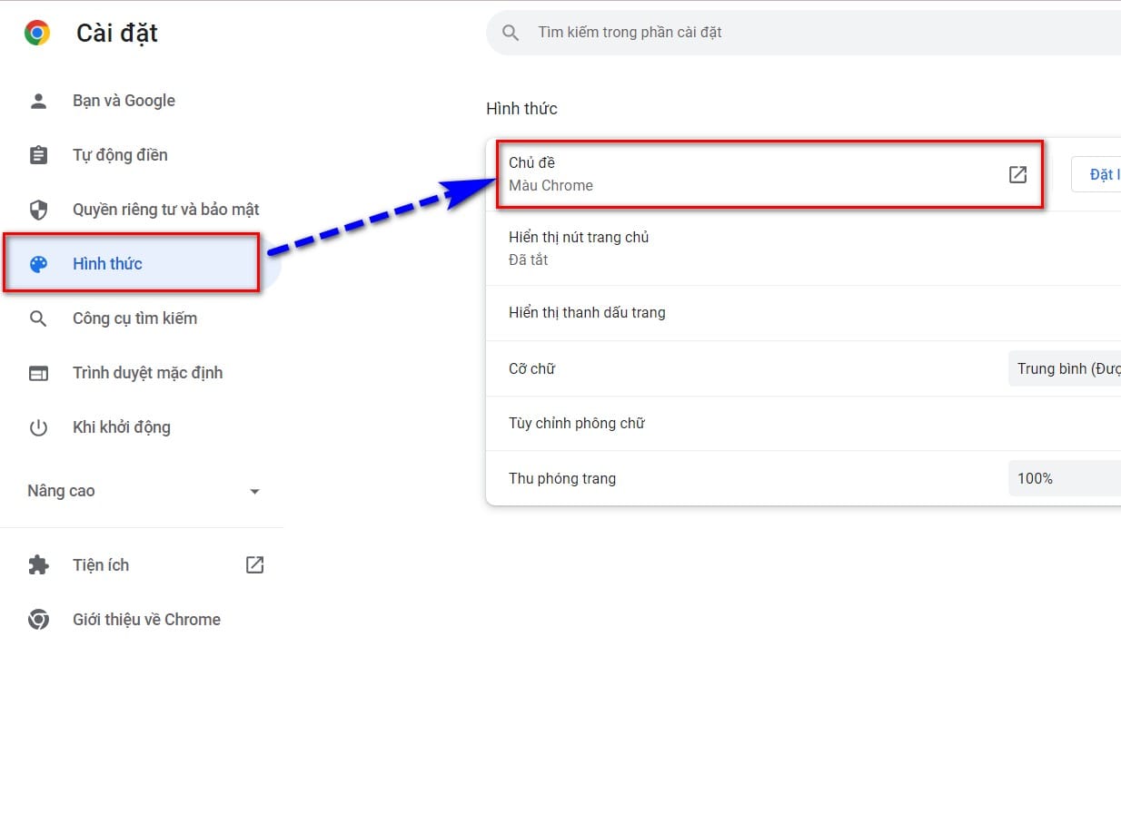Click the Công cụ tìm kiếm magnifier icon

(x=38, y=318)
